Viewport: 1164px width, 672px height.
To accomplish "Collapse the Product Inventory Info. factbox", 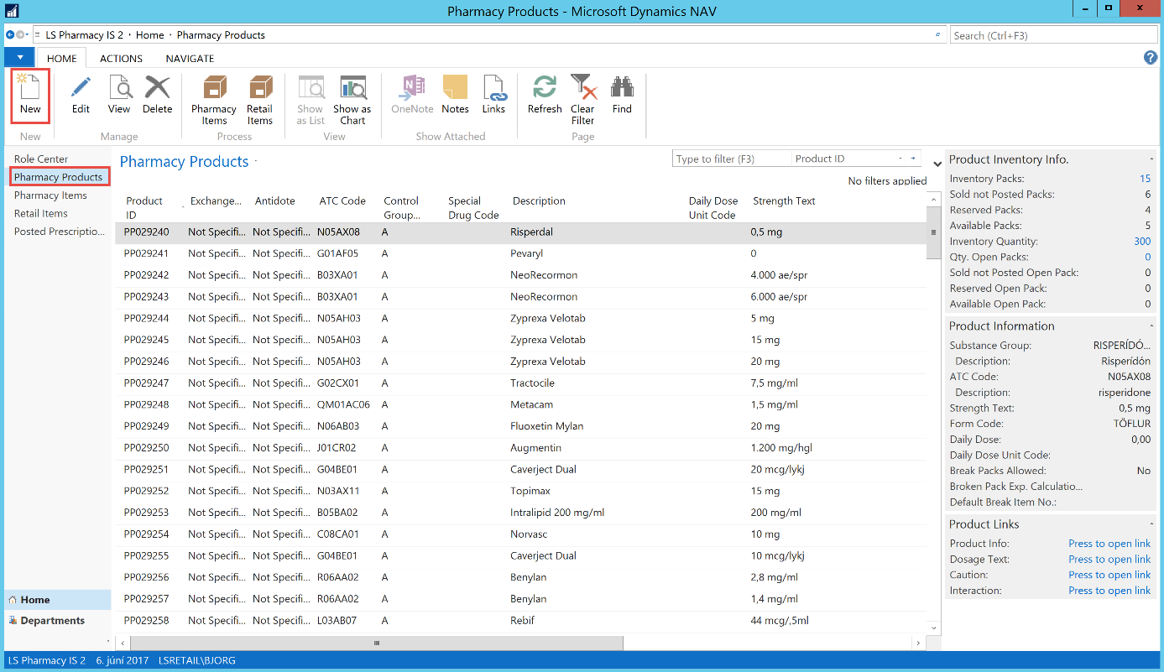I will tap(1151, 159).
